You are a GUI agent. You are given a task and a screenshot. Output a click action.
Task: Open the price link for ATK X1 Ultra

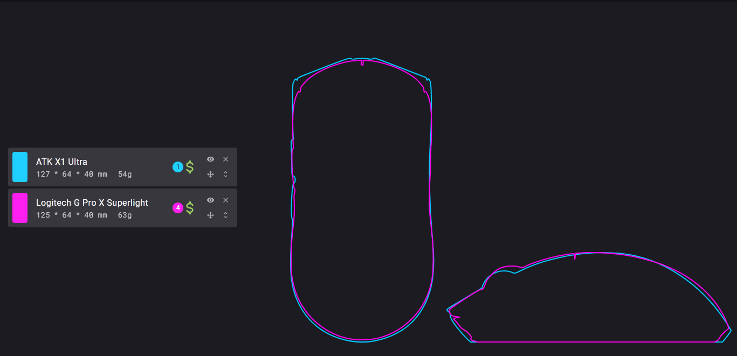[190, 167]
